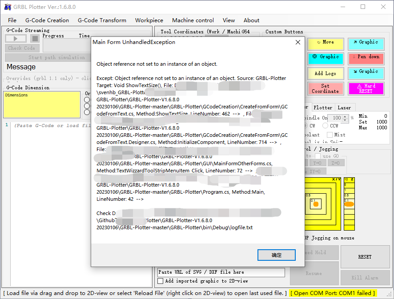
Task: Click the play button in G-Code Streaming
Action: click(x=16, y=39)
